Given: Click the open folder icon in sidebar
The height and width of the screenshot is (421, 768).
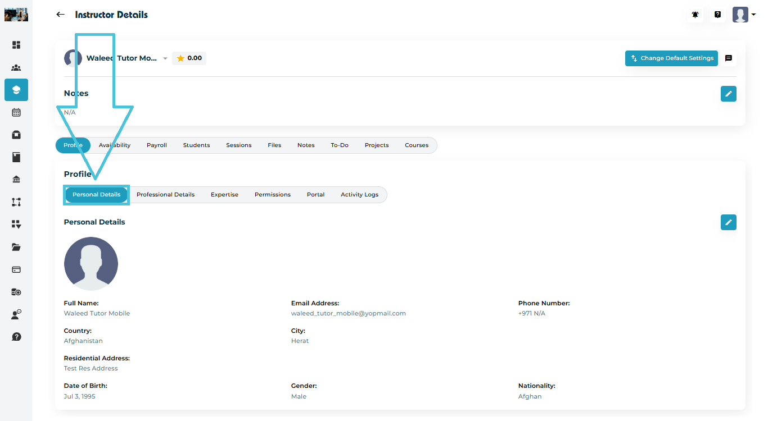Looking at the screenshot, I should 16,247.
